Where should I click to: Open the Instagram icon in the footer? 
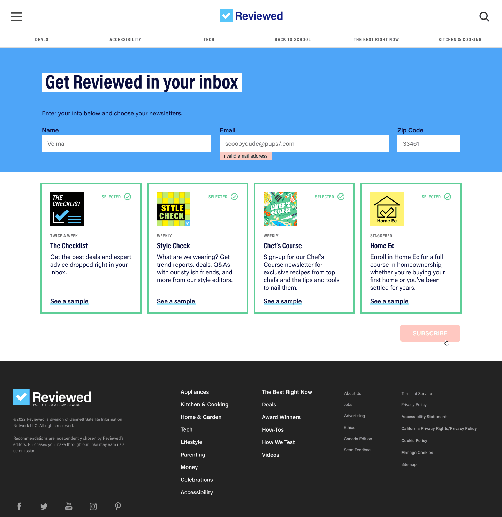(93, 506)
